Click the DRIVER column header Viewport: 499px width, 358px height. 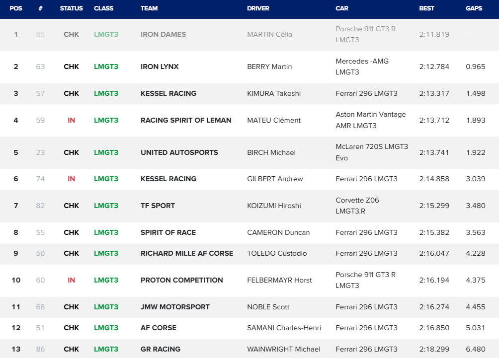[258, 8]
